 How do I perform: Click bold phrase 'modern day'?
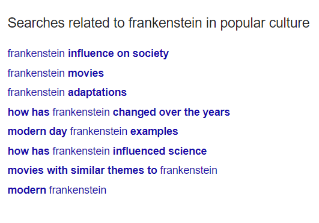tap(37, 132)
